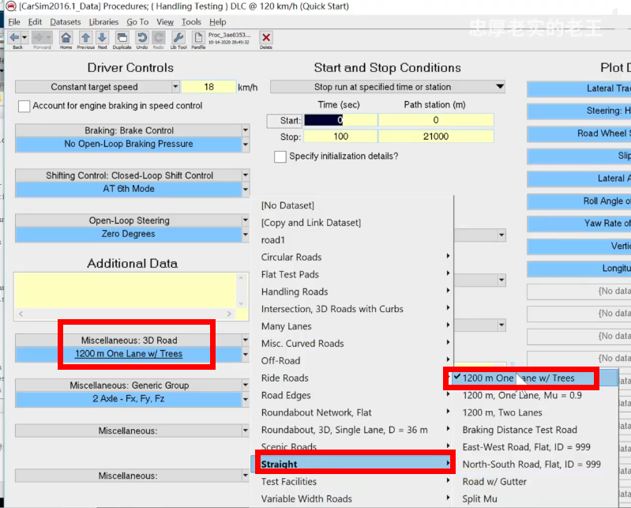The width and height of the screenshot is (631, 508).
Task: Open the Edit menu
Action: click(35, 22)
